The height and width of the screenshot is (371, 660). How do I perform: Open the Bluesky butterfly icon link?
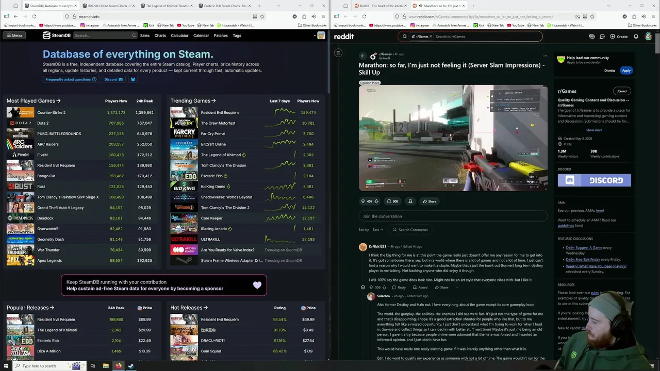tap(133, 79)
